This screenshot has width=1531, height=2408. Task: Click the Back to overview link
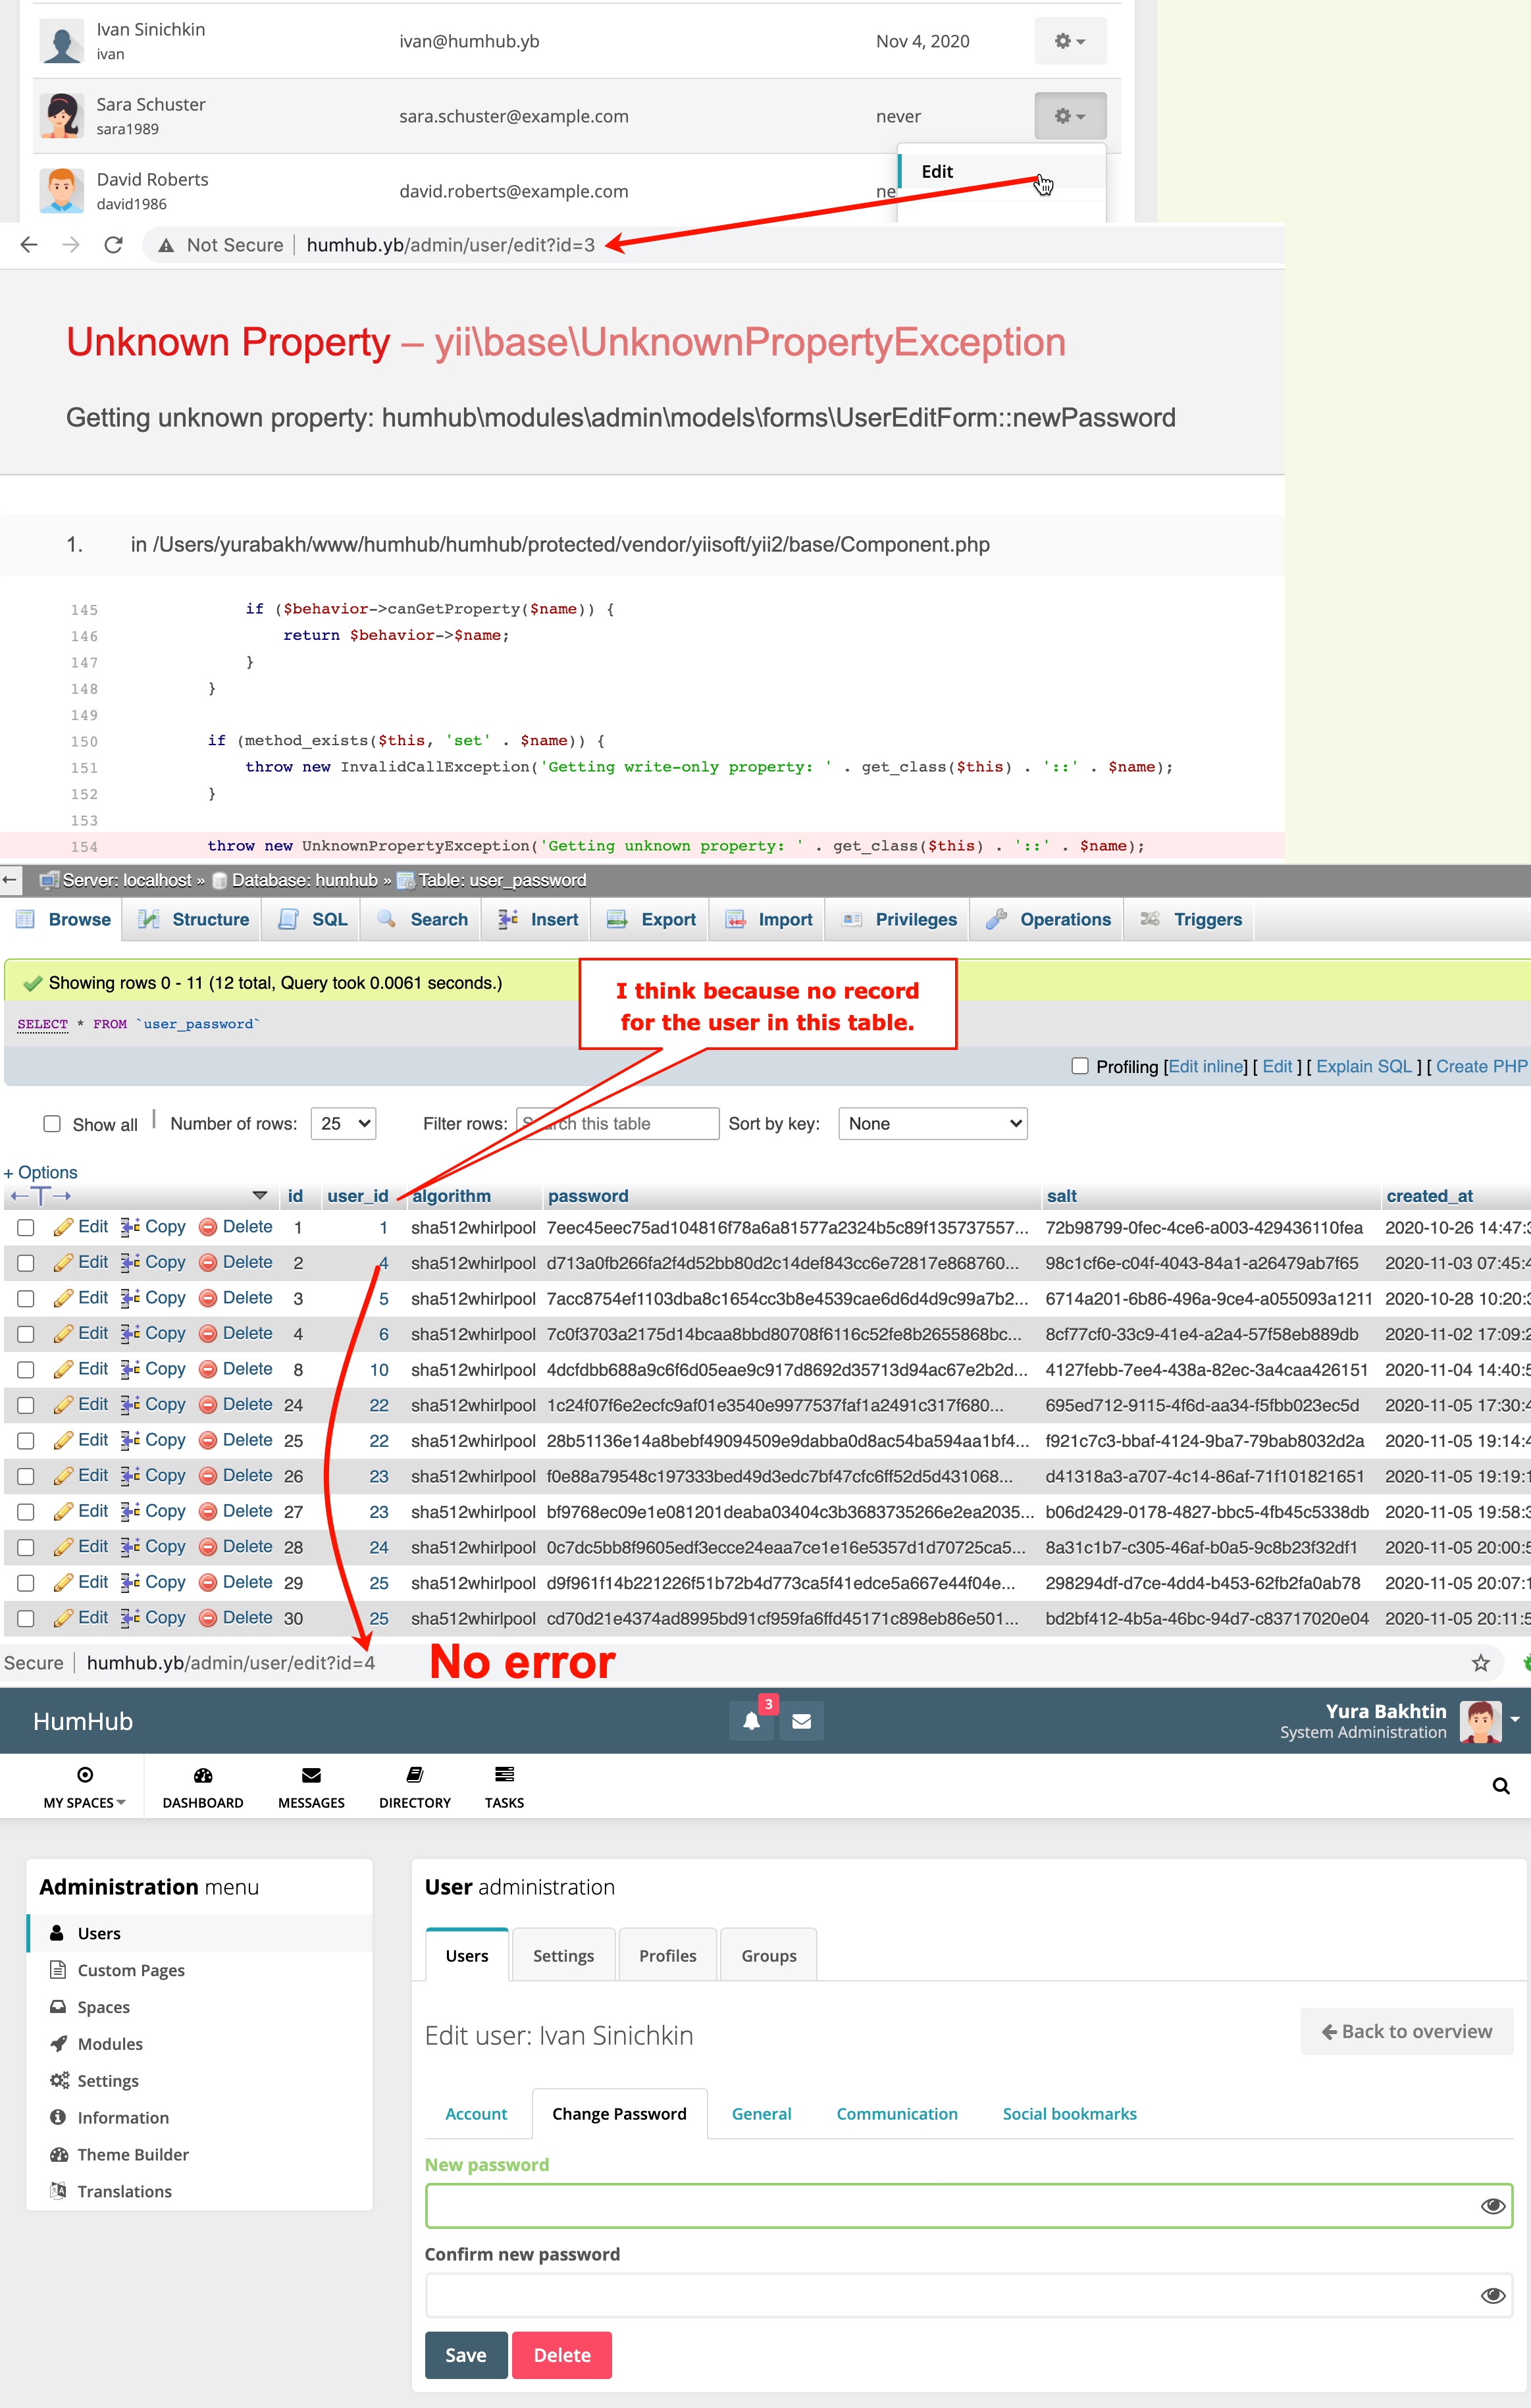(1406, 2031)
